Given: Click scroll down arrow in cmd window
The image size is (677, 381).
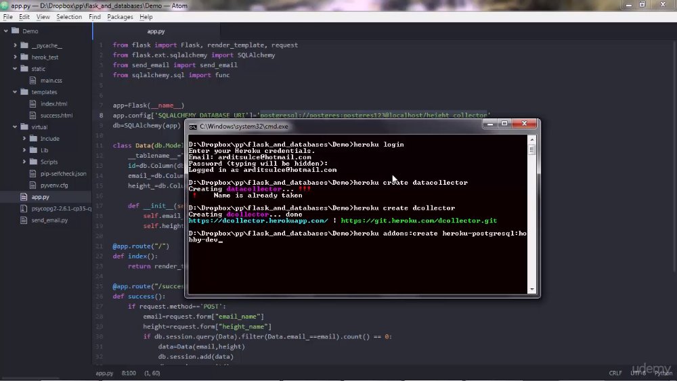Looking at the screenshot, I should (x=532, y=290).
